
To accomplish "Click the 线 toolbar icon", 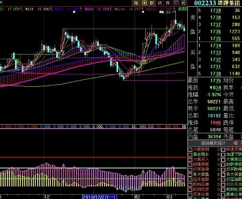I will (160, 3).
